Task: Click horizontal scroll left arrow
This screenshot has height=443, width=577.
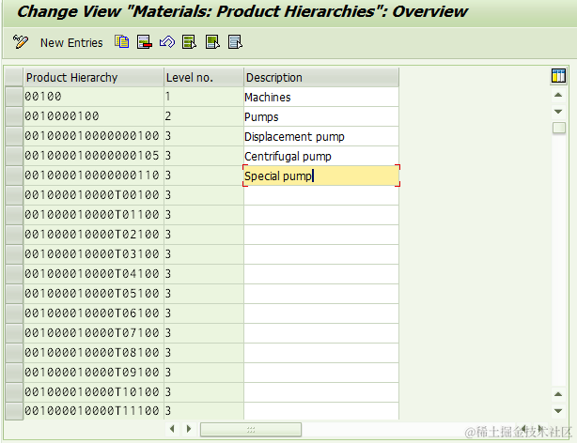Action: coord(172,429)
